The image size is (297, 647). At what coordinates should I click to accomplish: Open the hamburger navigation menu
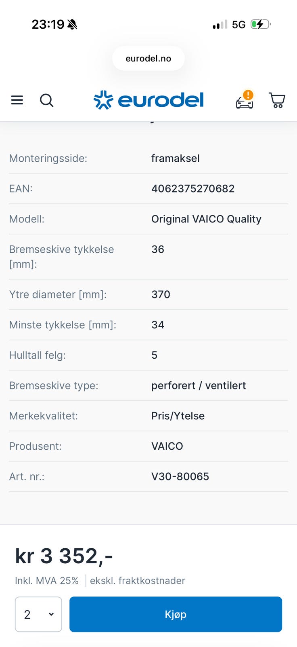17,100
